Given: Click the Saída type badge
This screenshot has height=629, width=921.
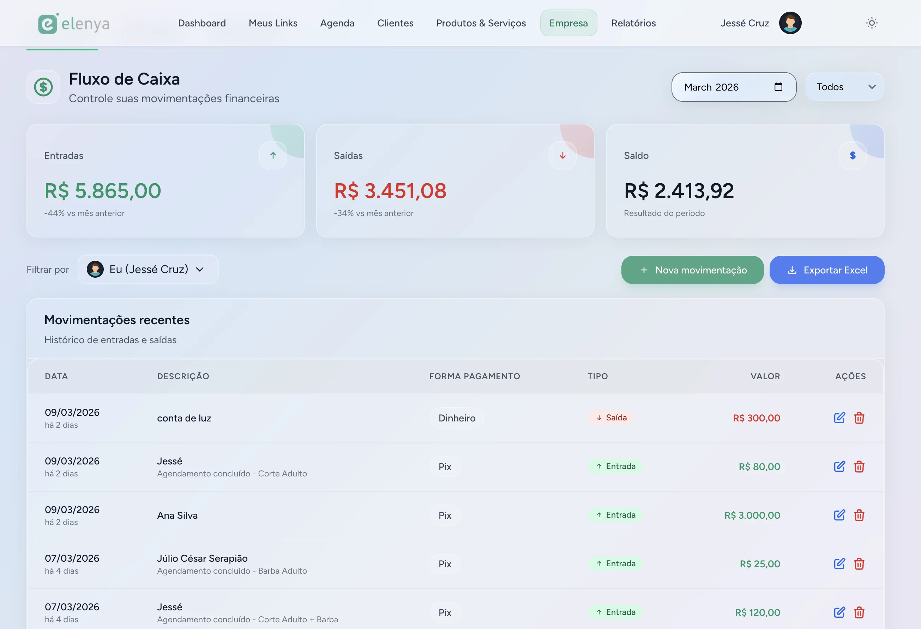Looking at the screenshot, I should tap(611, 418).
